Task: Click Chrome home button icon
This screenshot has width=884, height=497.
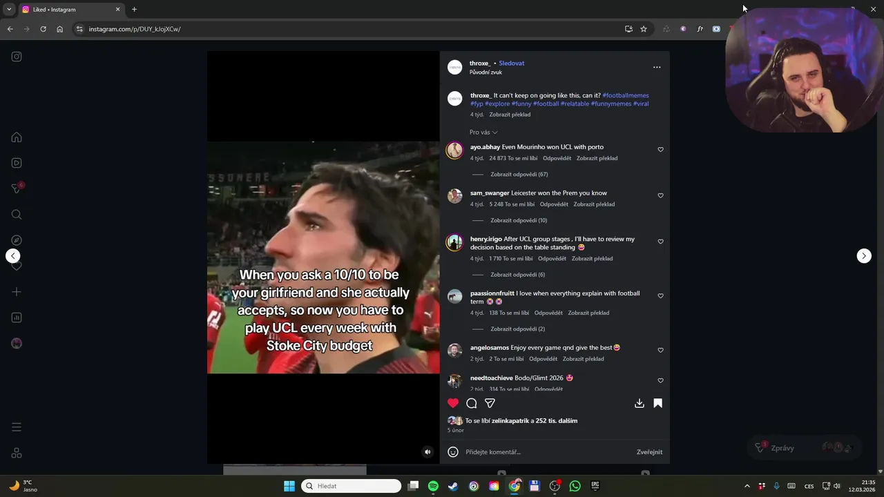Action: coord(60,29)
